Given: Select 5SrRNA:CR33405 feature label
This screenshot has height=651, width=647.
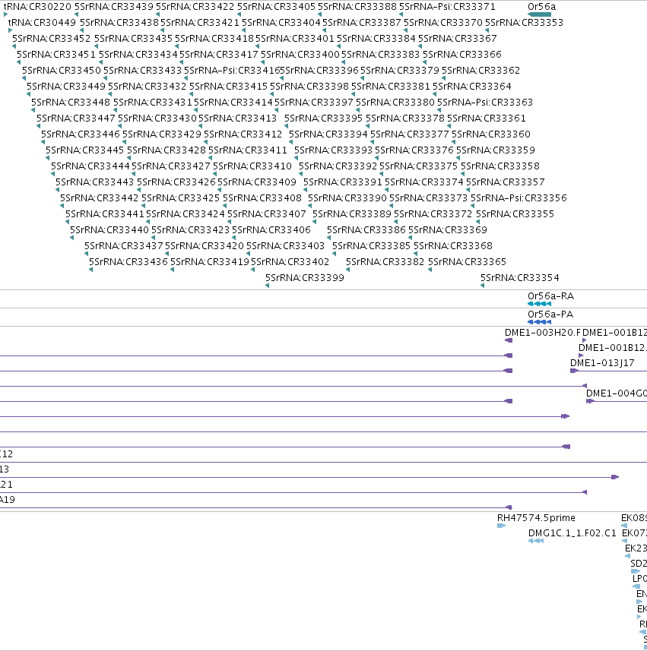Looking at the screenshot, I should [276, 7].
